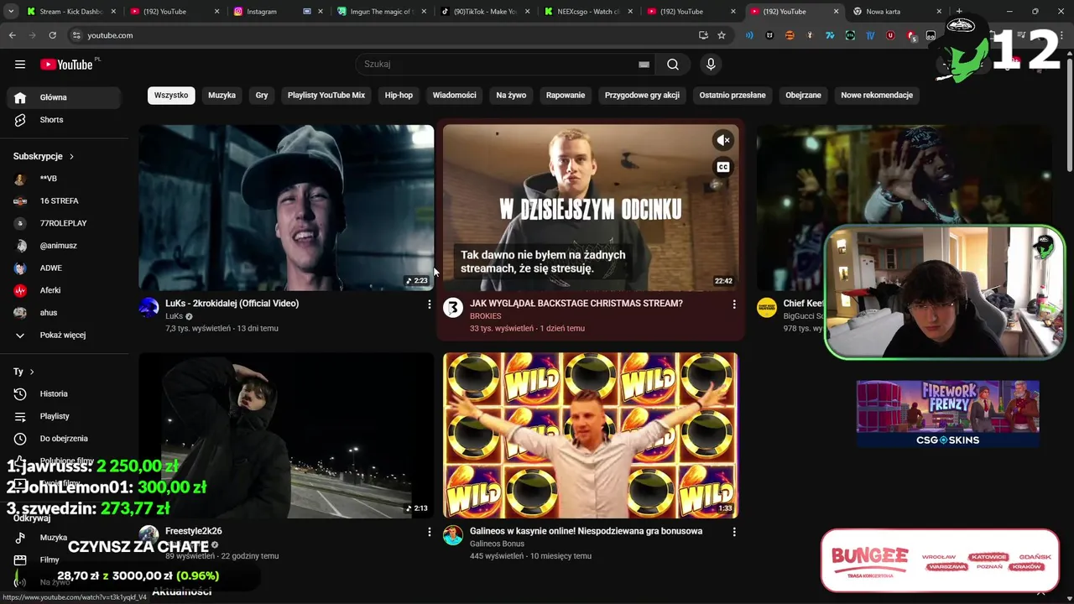Select Playlisty YouTube Mix chip
This screenshot has height=604, width=1074.
coord(326,96)
